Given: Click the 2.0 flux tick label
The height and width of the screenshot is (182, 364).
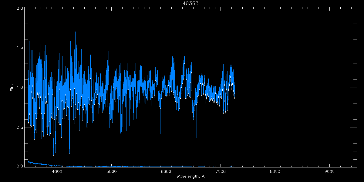Looking at the screenshot, I should [20, 8].
